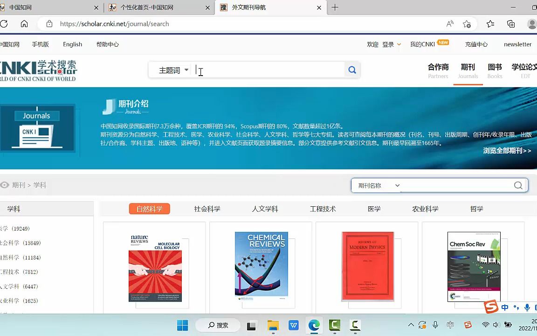Click the refresh icon in the browser toolbar
Viewport: 537px width, 336px height.
click(4, 24)
